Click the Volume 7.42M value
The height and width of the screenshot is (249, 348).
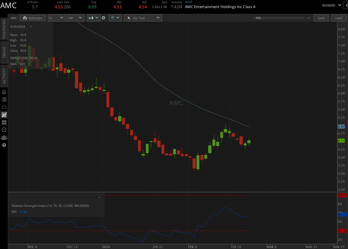176,7
